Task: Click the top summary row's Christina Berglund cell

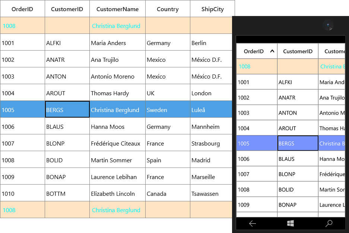Action: pos(117,26)
